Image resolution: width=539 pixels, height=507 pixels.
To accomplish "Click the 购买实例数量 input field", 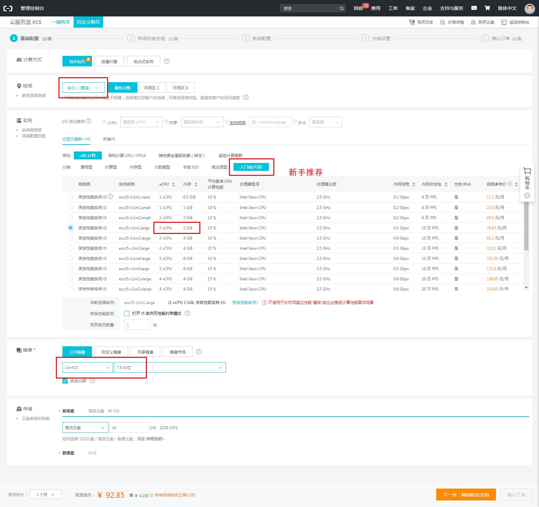I will click(137, 325).
